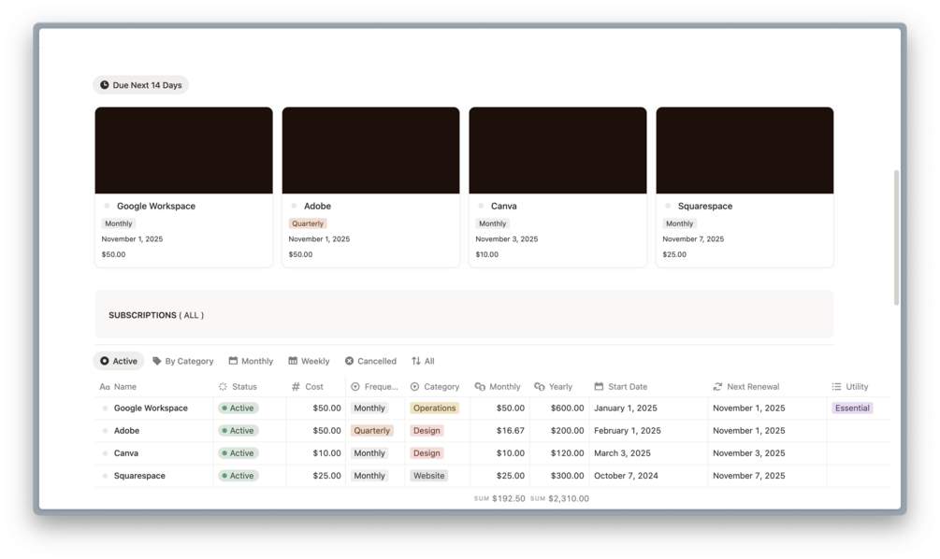Click the page icon in Squarespace table row

tap(105, 476)
